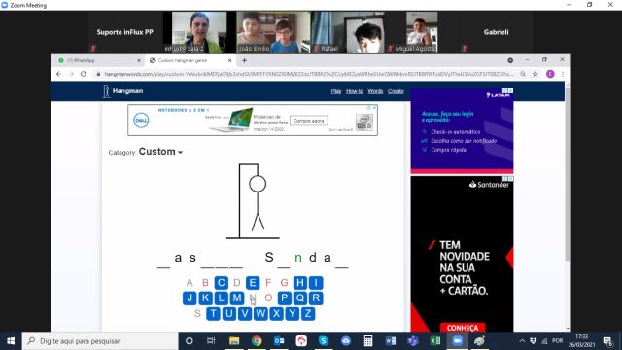Open Chrome from the taskbar

[x=257, y=341]
